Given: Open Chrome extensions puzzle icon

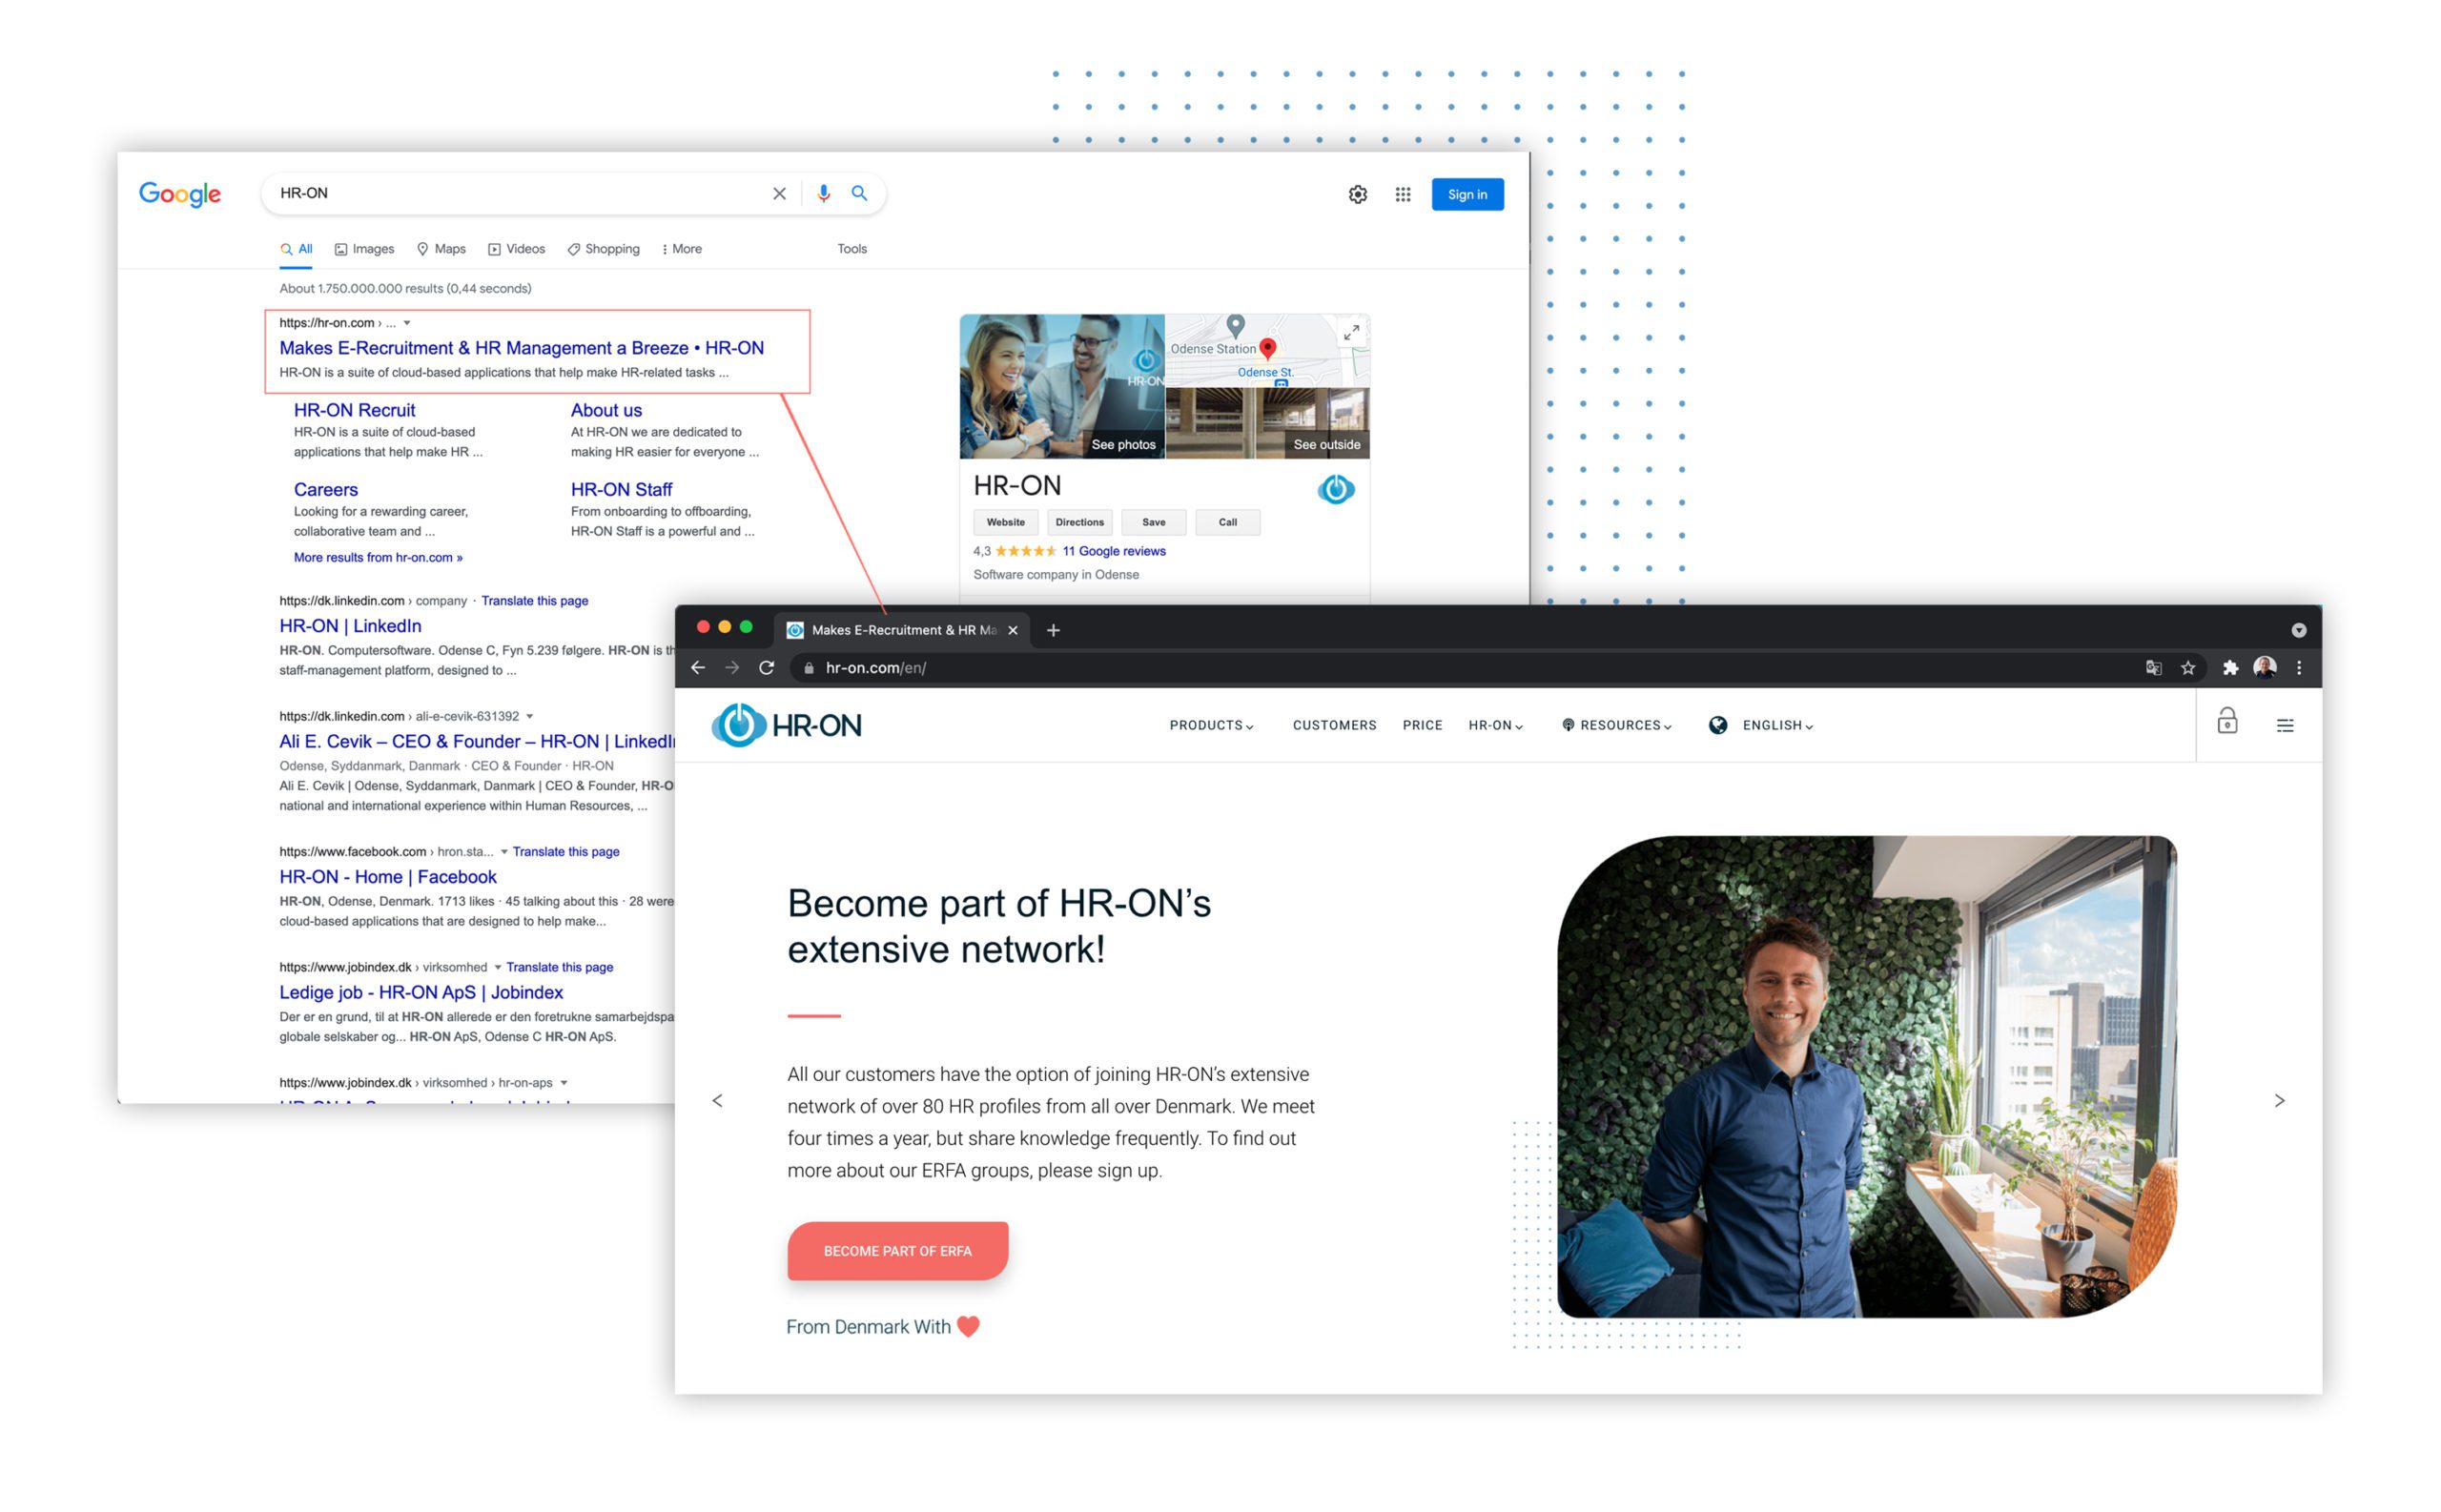Looking at the screenshot, I should 2229,668.
